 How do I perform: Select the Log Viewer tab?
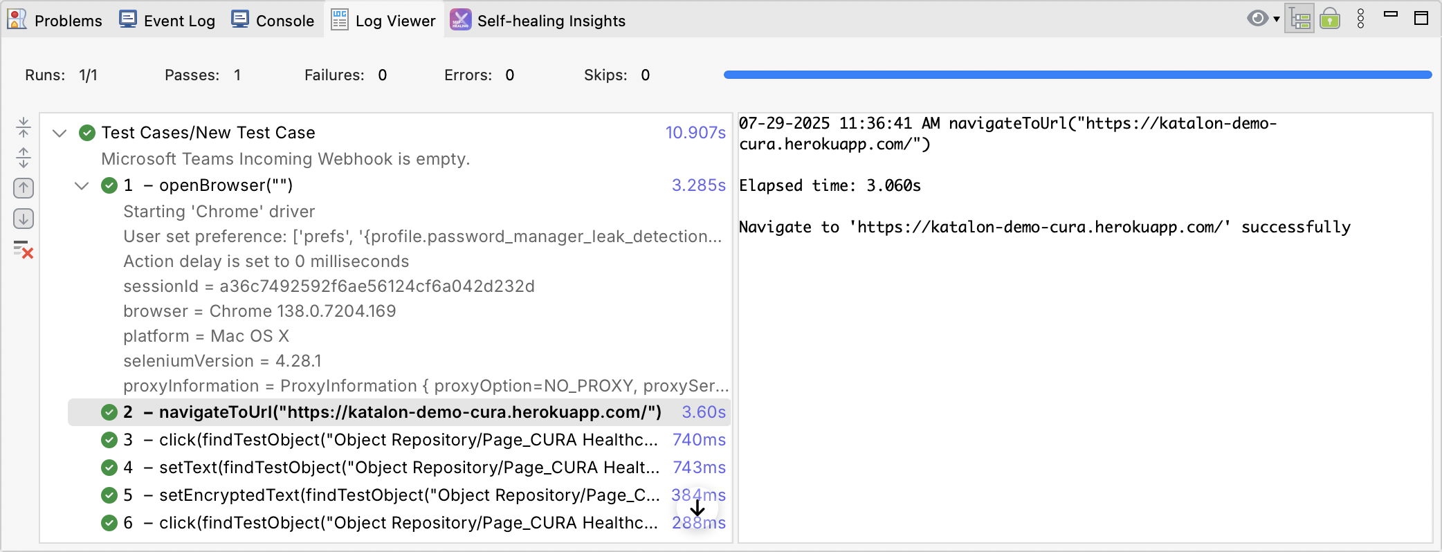[x=384, y=20]
